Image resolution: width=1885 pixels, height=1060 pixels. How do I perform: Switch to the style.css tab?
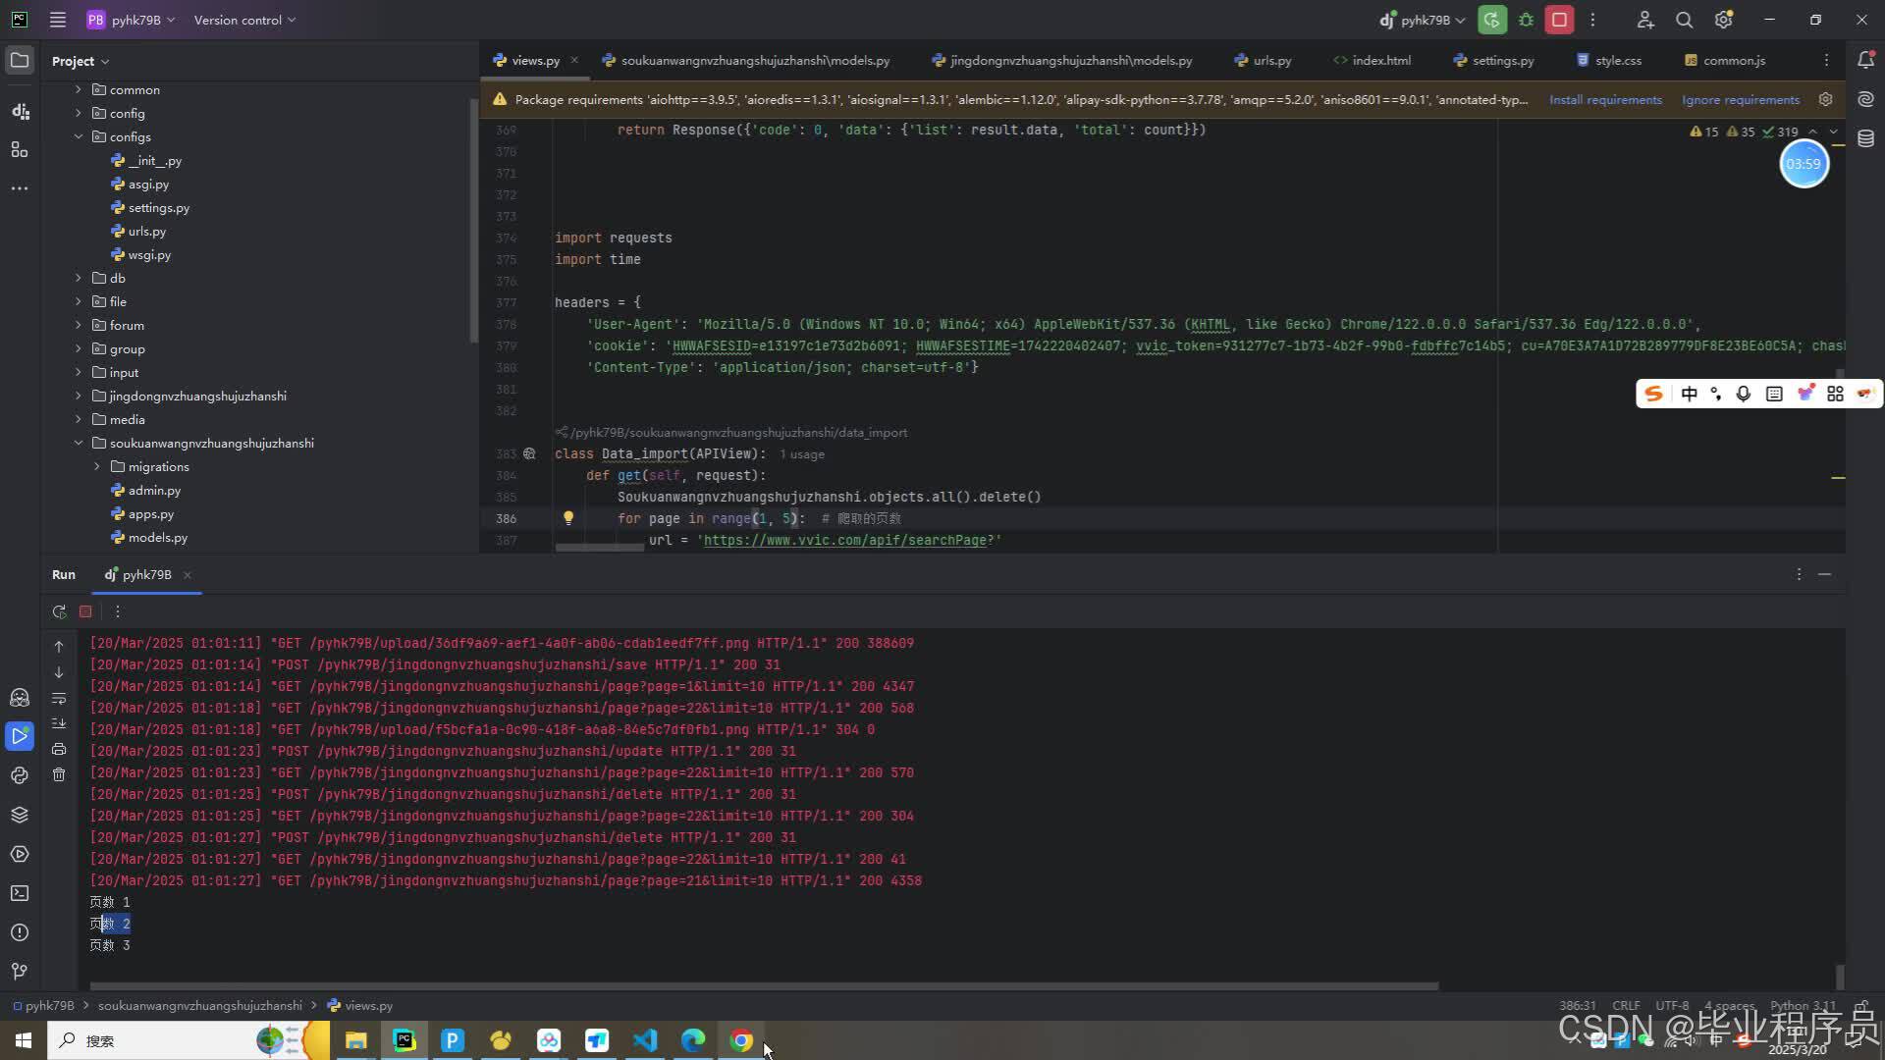tap(1617, 60)
